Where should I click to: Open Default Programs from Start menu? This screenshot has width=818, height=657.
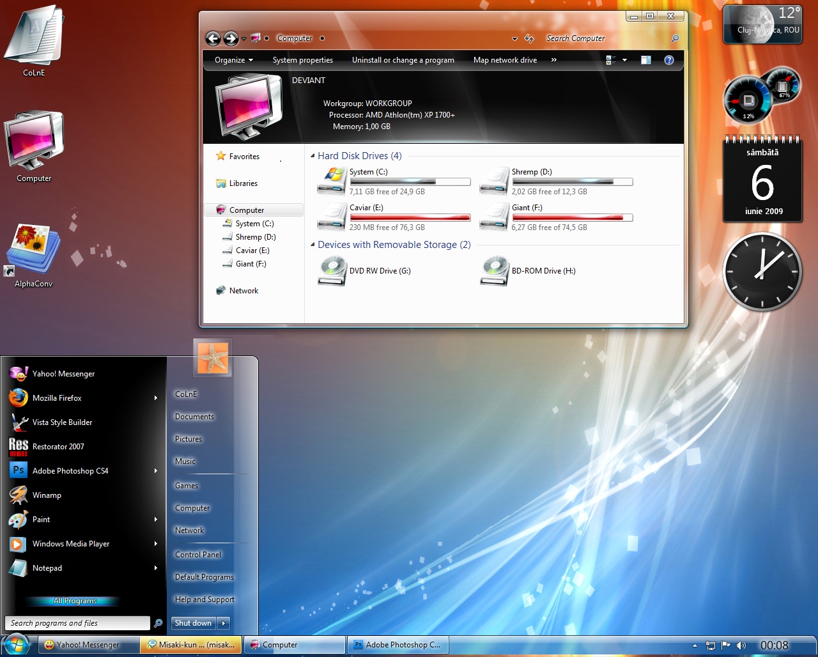204,577
